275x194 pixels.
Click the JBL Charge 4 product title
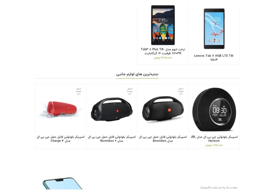[x=60, y=139]
